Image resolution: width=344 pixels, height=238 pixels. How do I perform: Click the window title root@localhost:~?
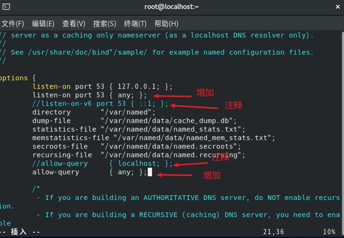(x=172, y=7)
